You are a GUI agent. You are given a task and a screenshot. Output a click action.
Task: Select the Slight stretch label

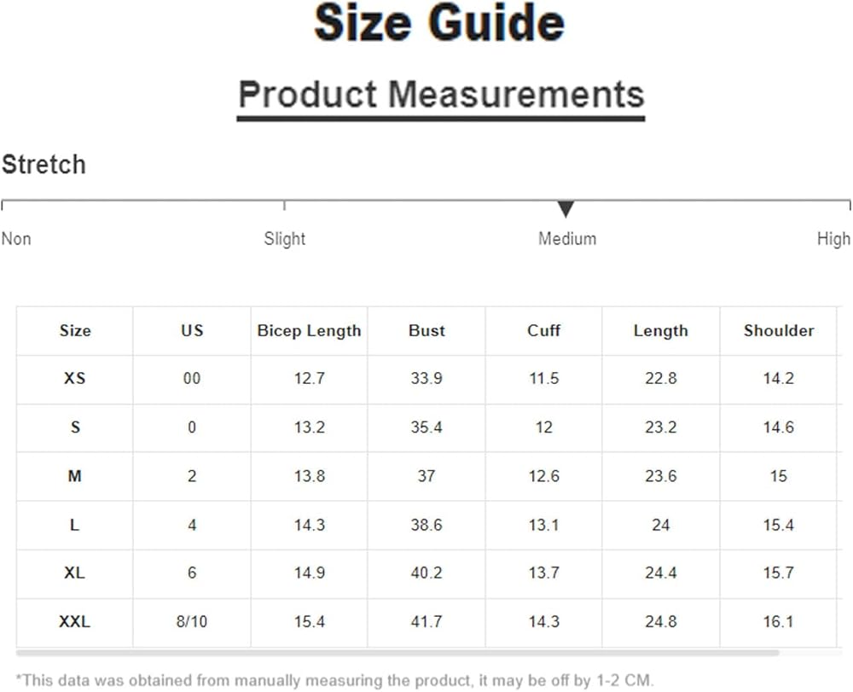point(284,239)
